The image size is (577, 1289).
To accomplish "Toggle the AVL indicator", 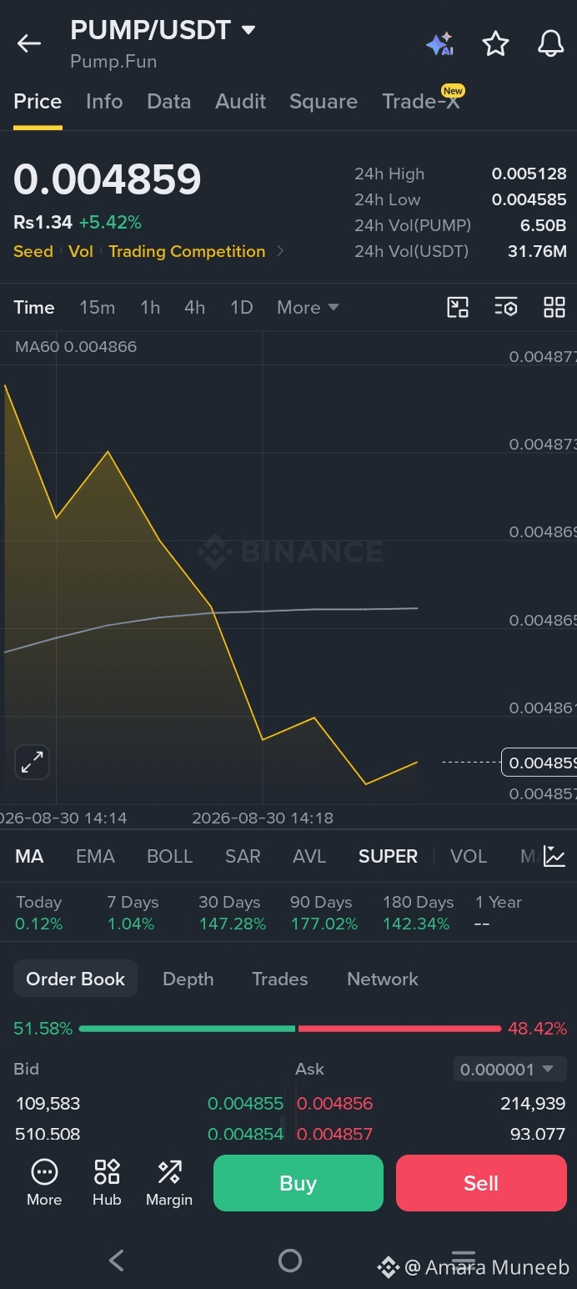I will (x=309, y=856).
